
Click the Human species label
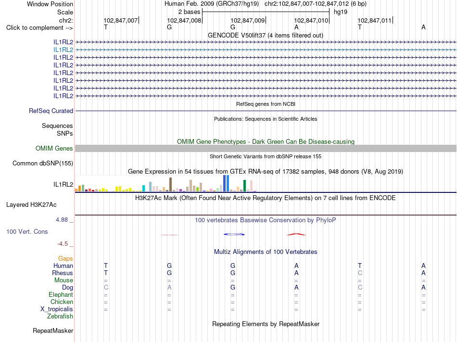[x=63, y=266]
